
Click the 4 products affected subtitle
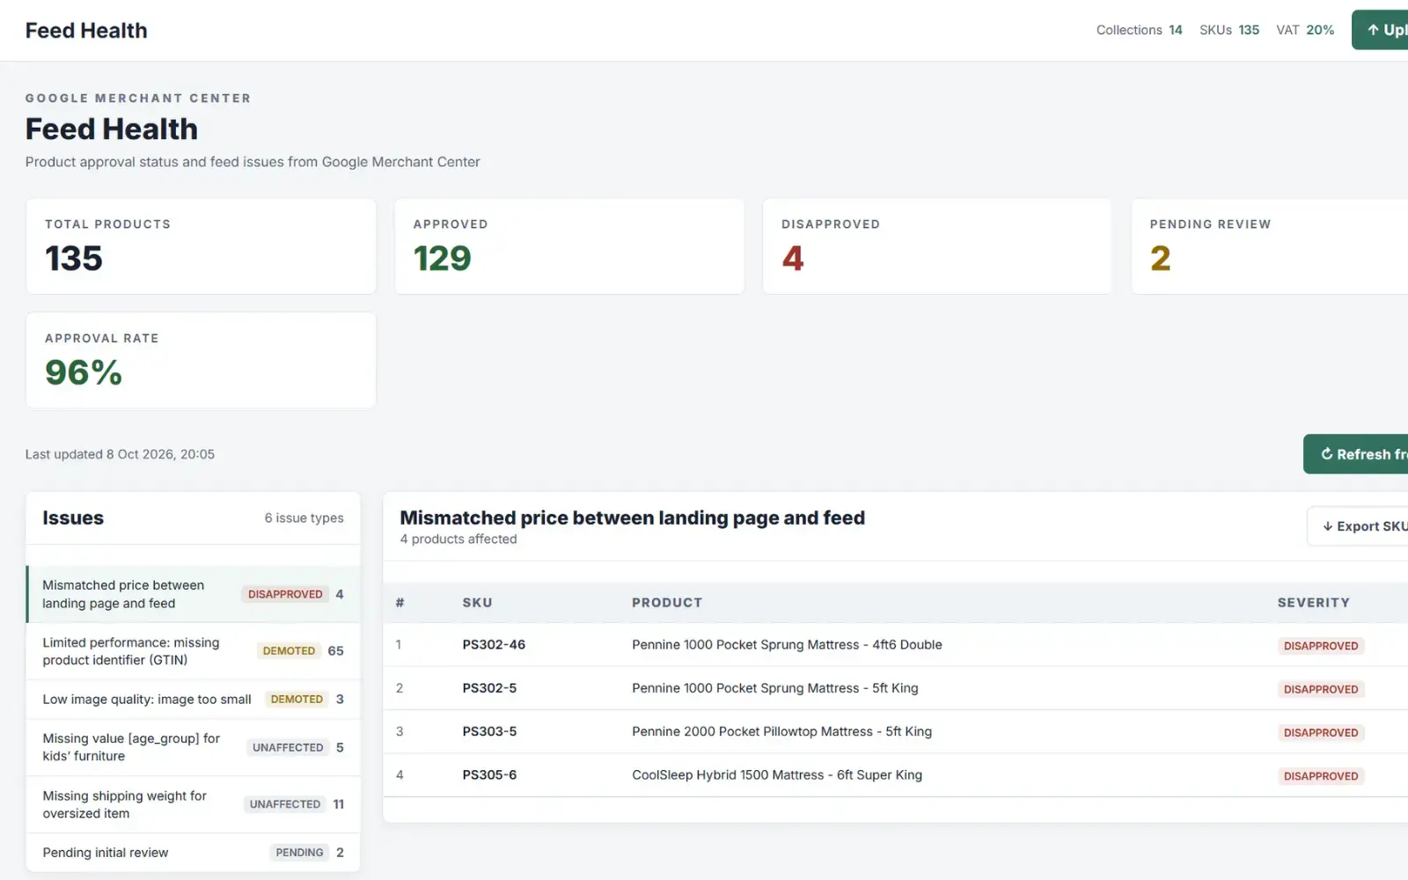(458, 539)
